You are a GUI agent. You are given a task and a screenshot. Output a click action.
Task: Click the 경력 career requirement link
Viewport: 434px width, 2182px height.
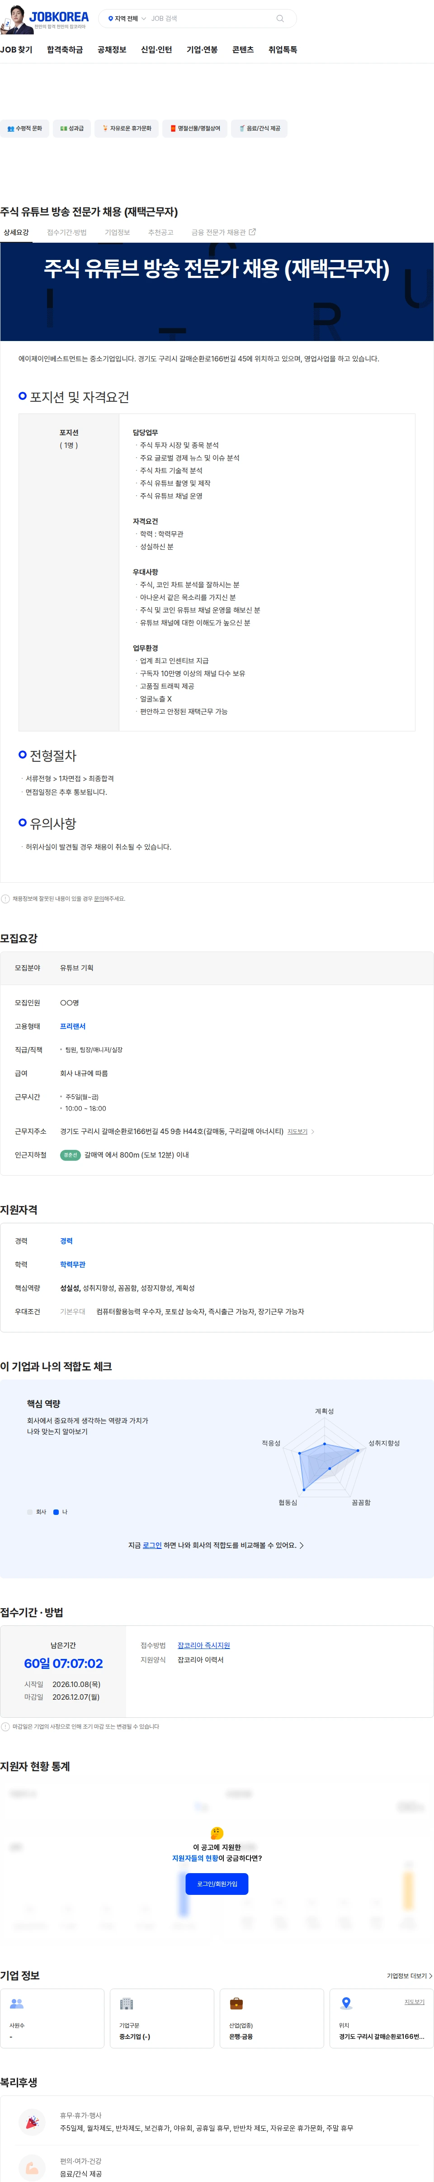tap(66, 1241)
